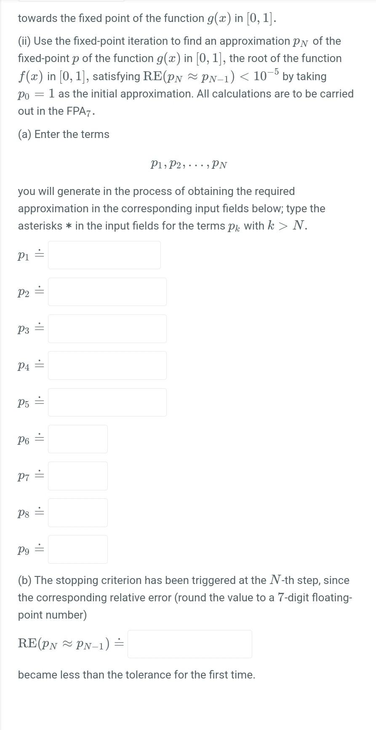Click the p5 label beside its field
The width and height of the screenshot is (376, 730).
(24, 403)
